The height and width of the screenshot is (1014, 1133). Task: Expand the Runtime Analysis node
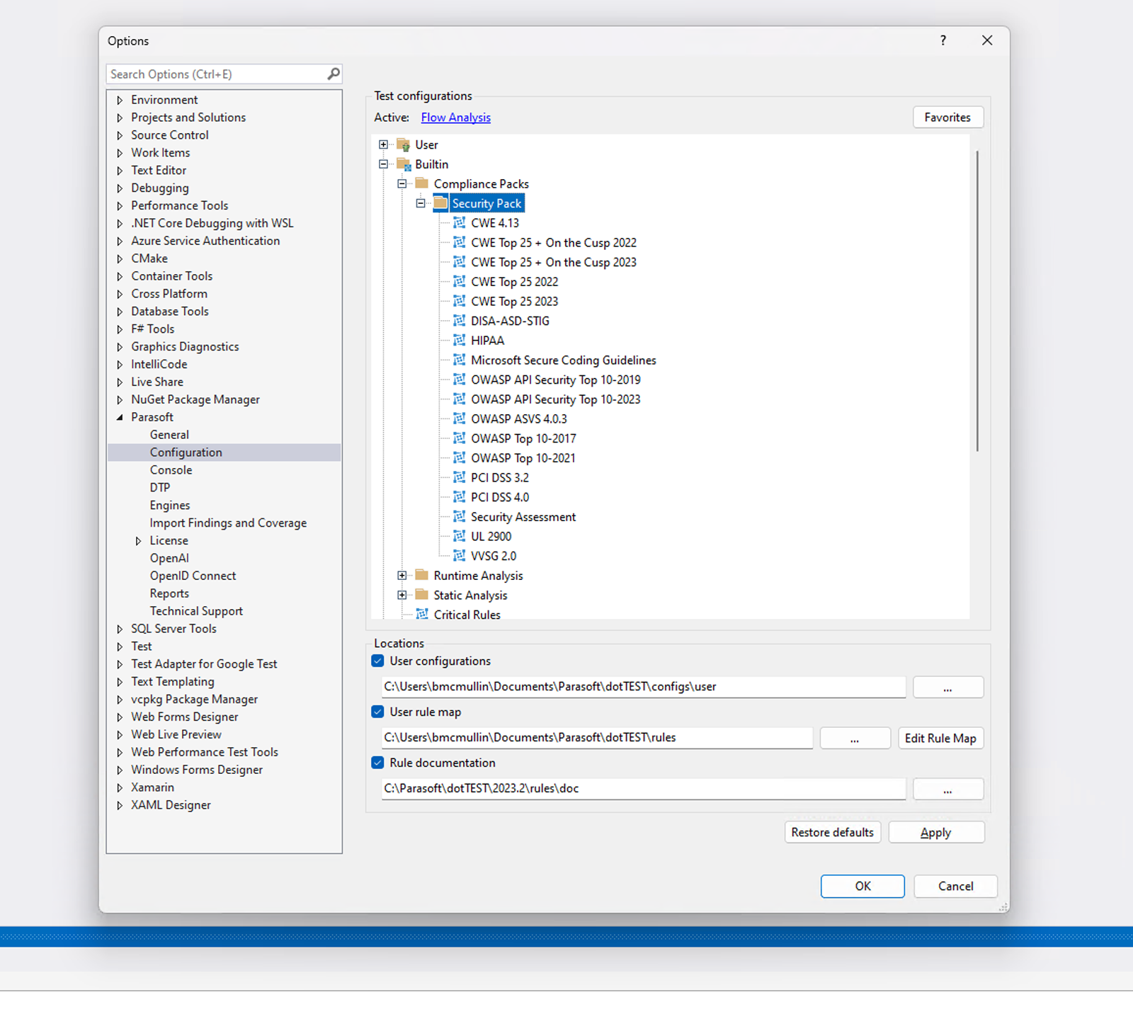(x=402, y=576)
